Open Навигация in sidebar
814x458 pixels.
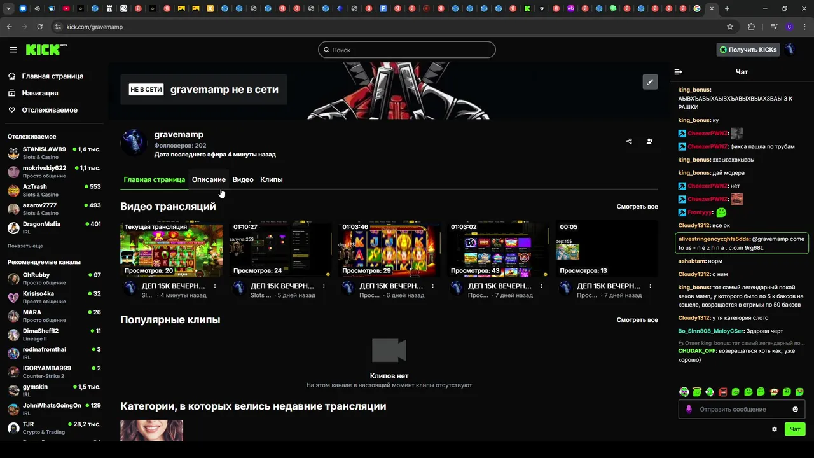coord(39,93)
